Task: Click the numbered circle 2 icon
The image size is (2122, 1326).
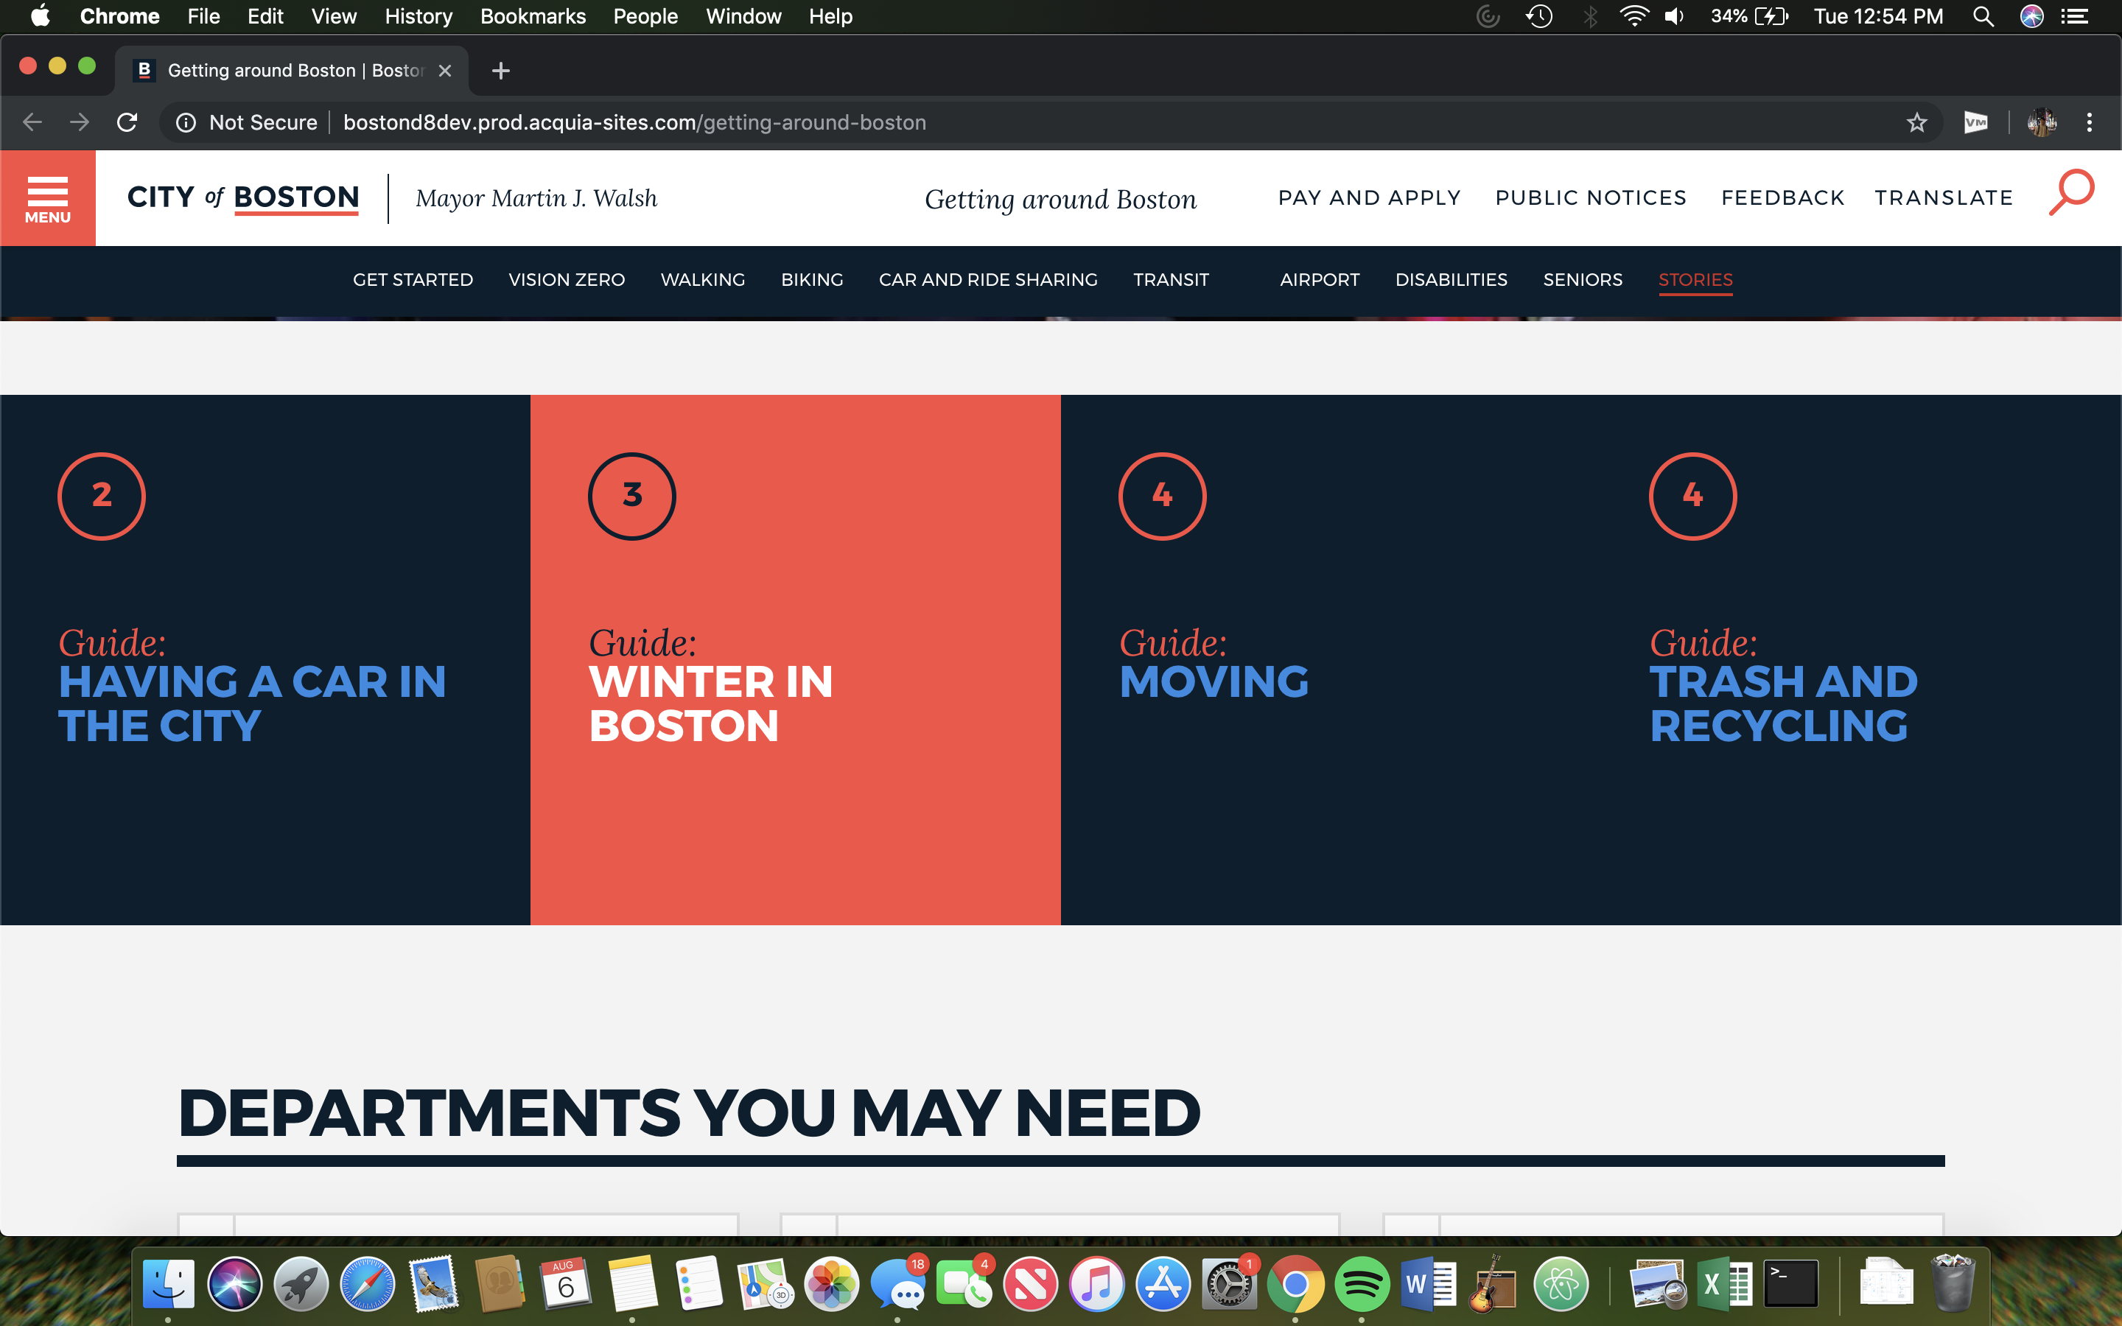Action: [102, 497]
